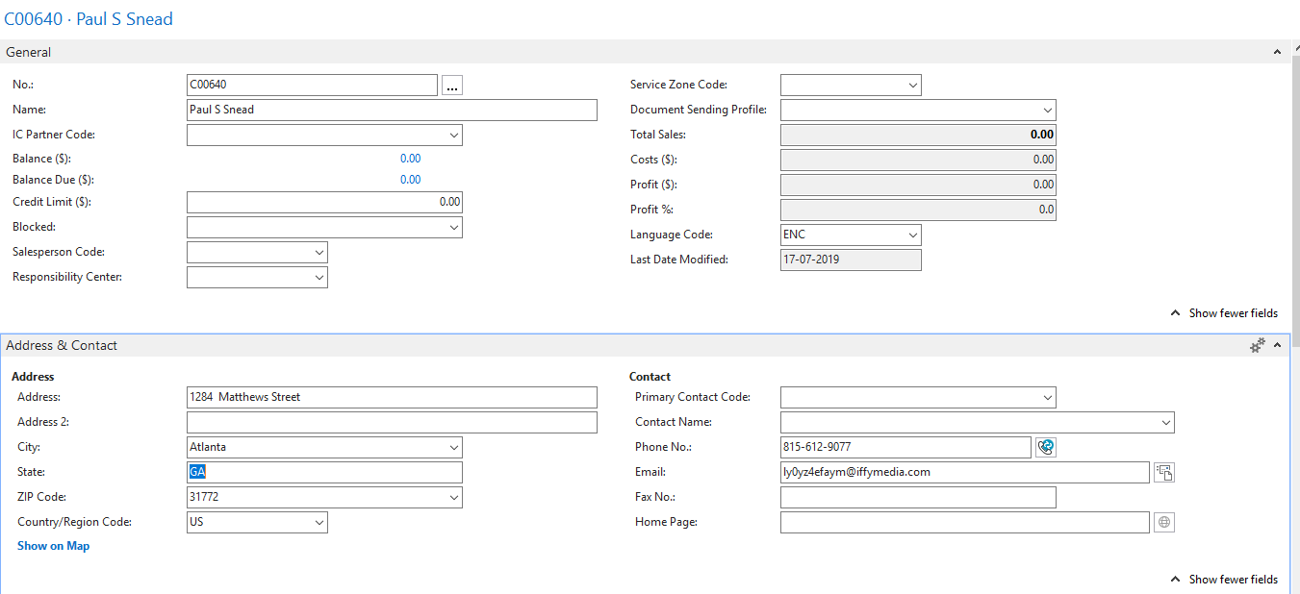
Task: Click the gears icon on Address & Contact header
Action: pos(1257,344)
